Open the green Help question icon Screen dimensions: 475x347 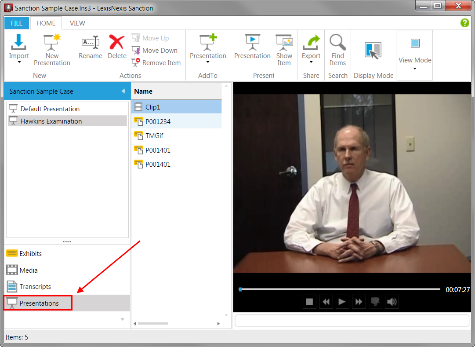coord(464,23)
